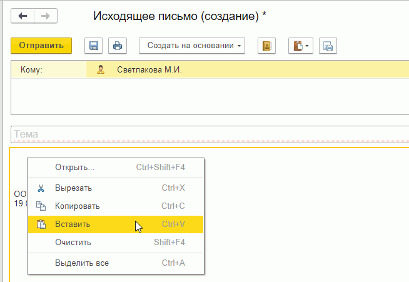Focus the Тема subject field

(210, 134)
